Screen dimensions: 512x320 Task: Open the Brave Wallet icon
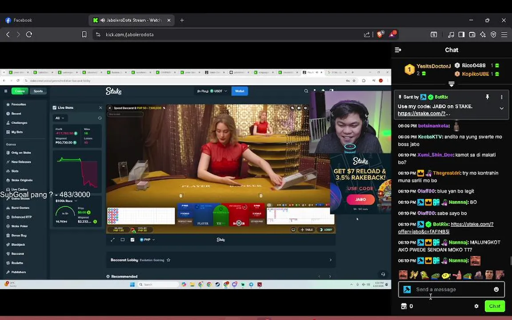472,34
